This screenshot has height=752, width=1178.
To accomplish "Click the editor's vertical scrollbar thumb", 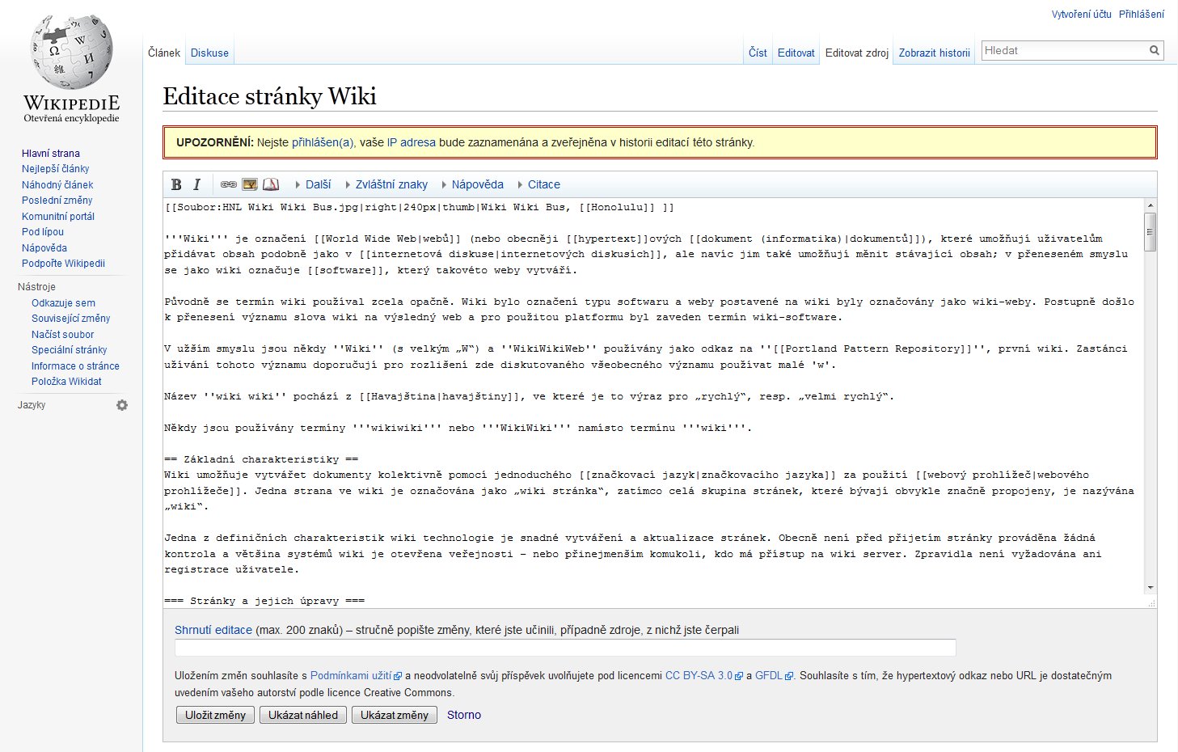I will [x=1150, y=231].
